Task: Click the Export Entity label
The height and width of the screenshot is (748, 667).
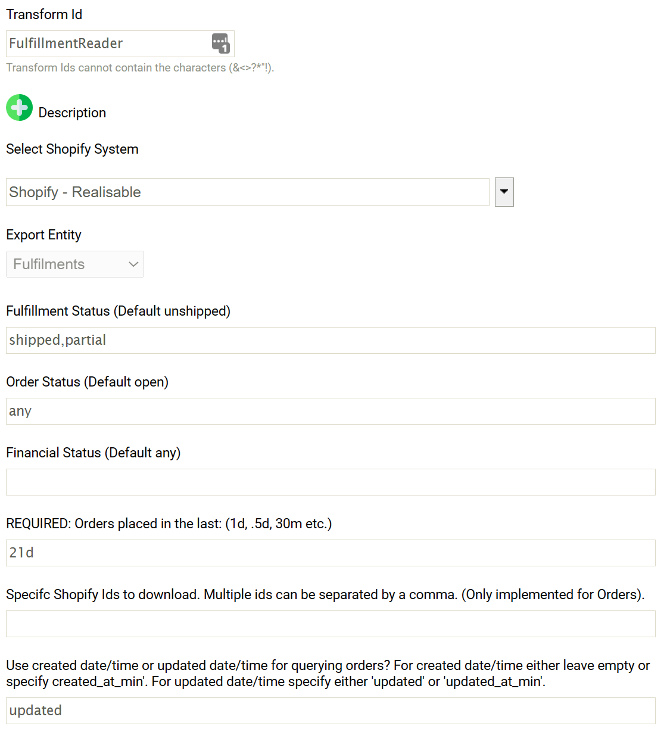Action: 43,235
